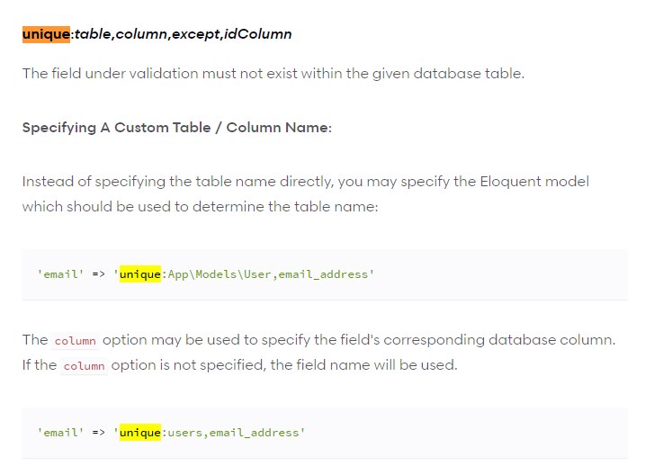This screenshot has height=475, width=672.
Task: Click the italic "table,column,except,idColumn" heading text
Action: (x=182, y=34)
